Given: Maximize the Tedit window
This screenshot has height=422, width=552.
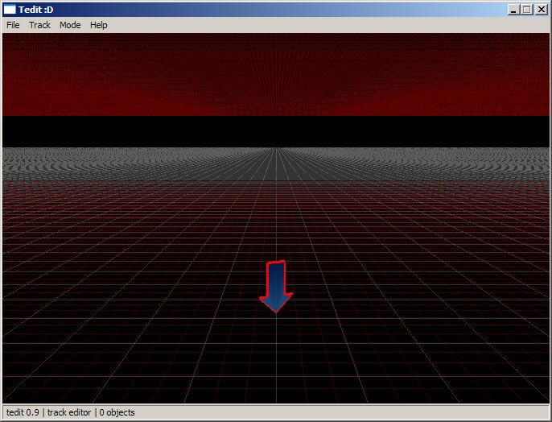Looking at the screenshot, I should pos(527,10).
